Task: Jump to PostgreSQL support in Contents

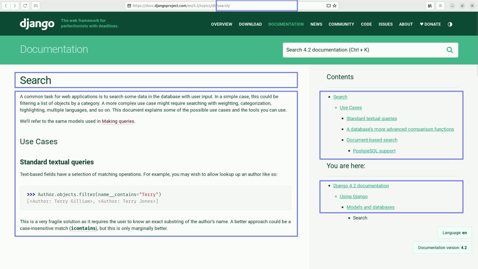Action: coord(374,151)
